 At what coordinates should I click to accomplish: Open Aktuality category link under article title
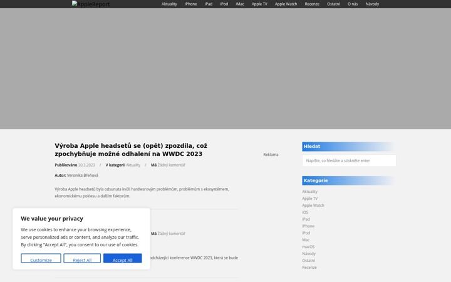133,165
